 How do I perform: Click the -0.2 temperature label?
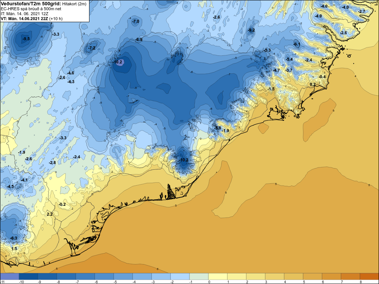62,204
